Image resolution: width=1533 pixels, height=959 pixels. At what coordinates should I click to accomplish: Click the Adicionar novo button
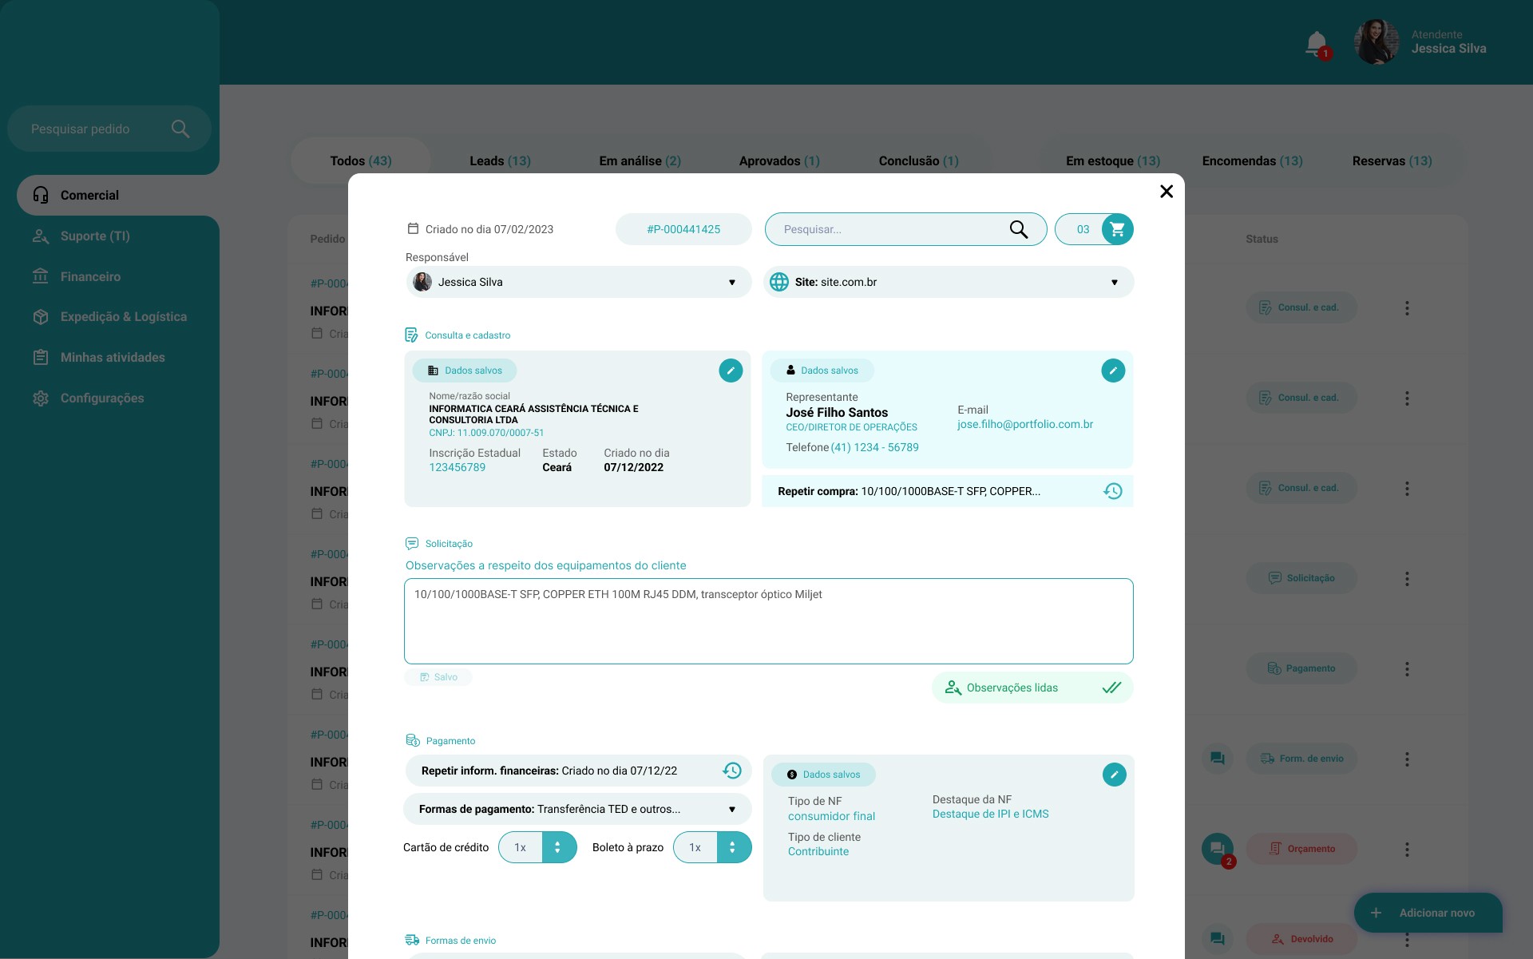pyautogui.click(x=1428, y=913)
